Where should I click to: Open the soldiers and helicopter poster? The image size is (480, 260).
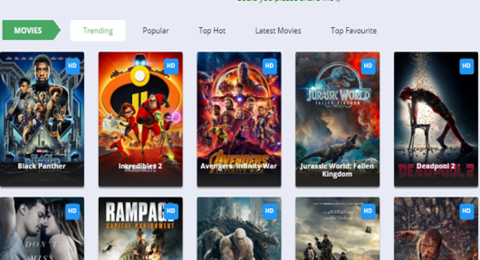337,228
